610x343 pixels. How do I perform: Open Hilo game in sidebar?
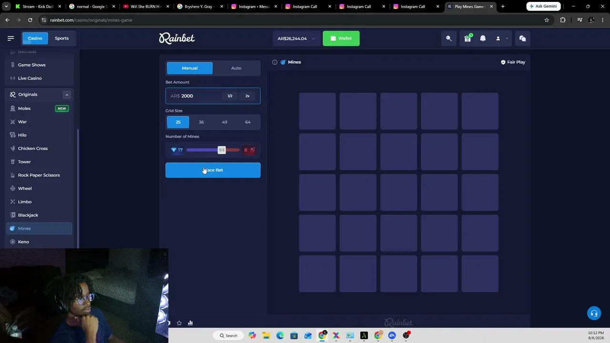[40, 135]
